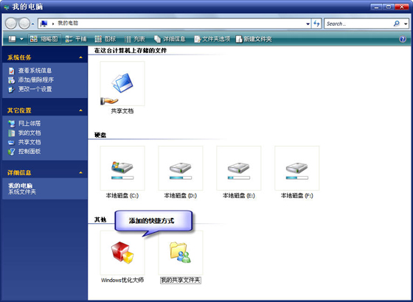Switch to 平铺 tile view
The image size is (413, 302).
(76, 39)
